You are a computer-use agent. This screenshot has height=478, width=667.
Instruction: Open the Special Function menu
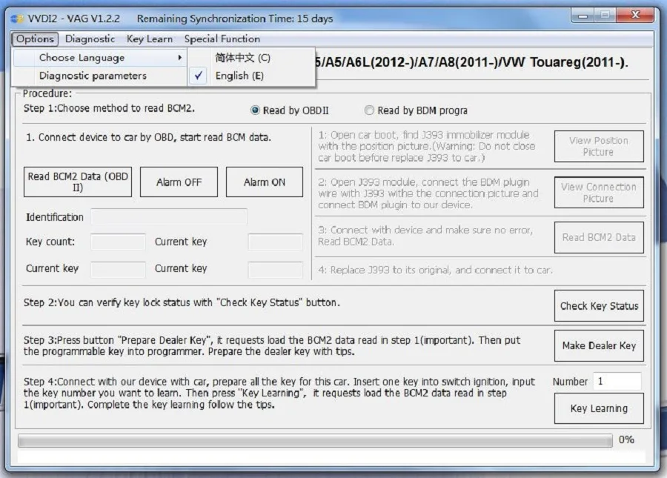point(222,39)
